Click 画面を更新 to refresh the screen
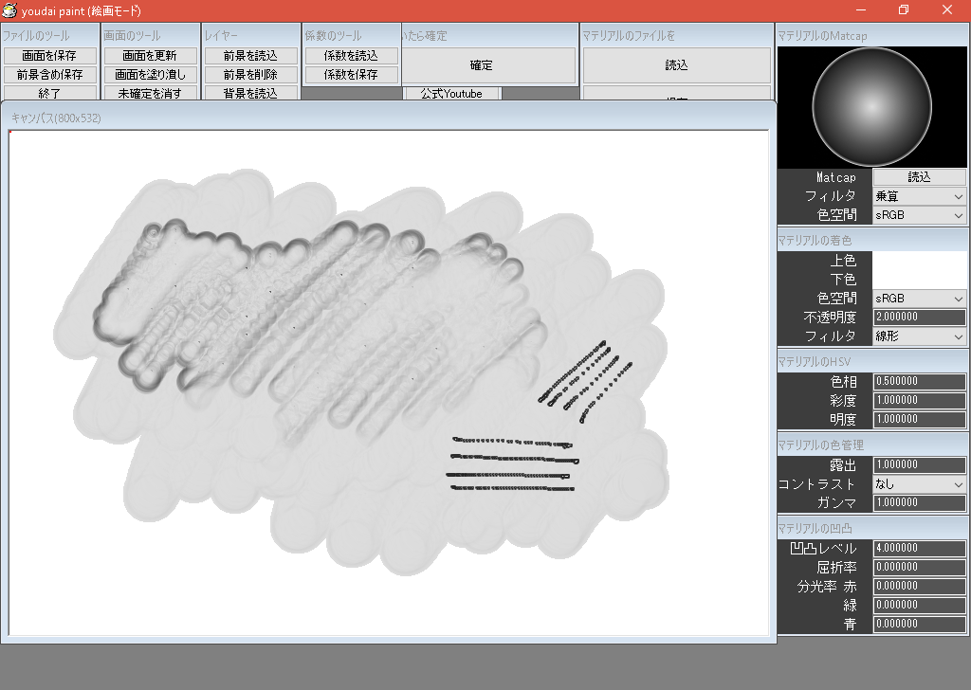The height and width of the screenshot is (690, 971). point(149,55)
